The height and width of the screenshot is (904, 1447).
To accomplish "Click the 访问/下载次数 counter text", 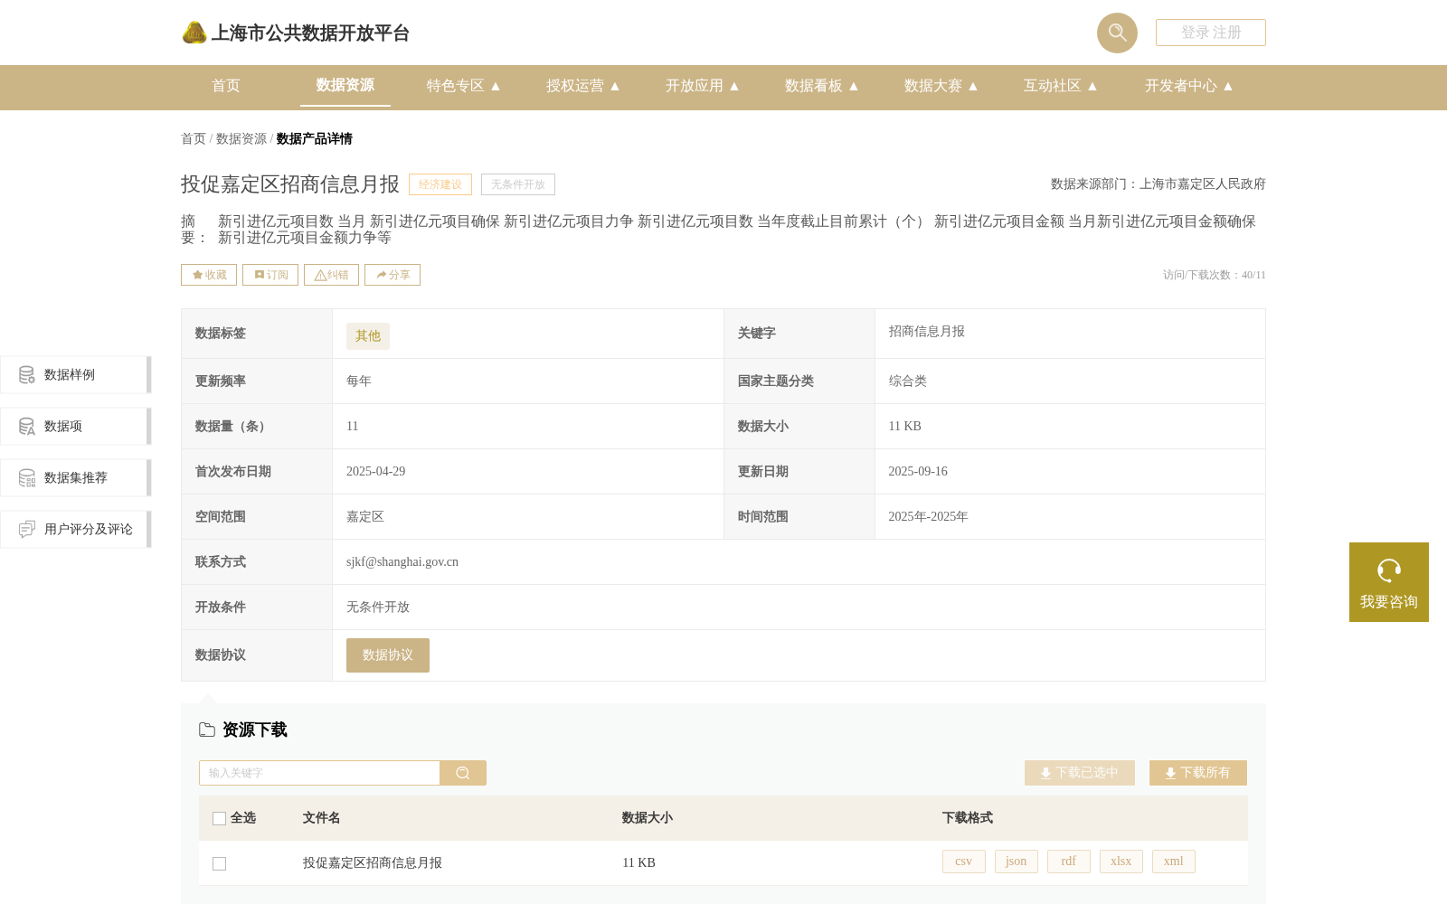I will pyautogui.click(x=1215, y=275).
